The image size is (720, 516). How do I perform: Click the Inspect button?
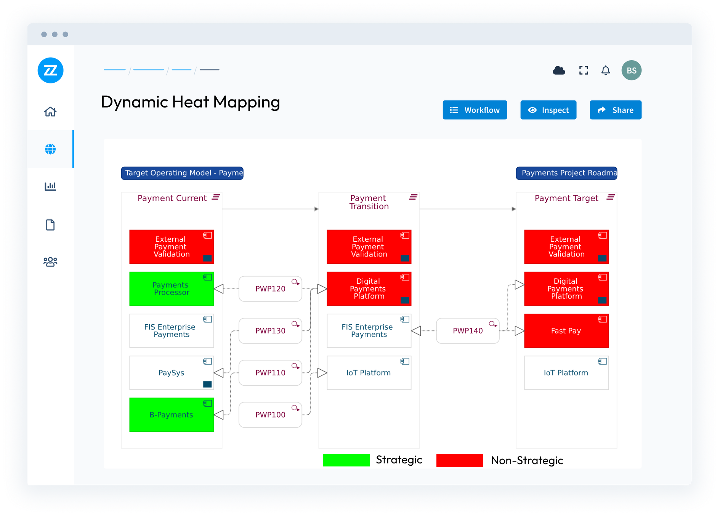pyautogui.click(x=548, y=110)
